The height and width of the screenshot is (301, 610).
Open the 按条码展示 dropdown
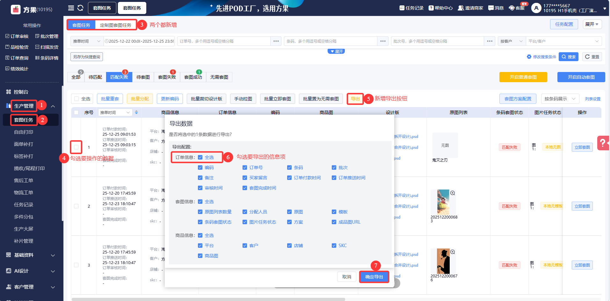click(x=560, y=99)
